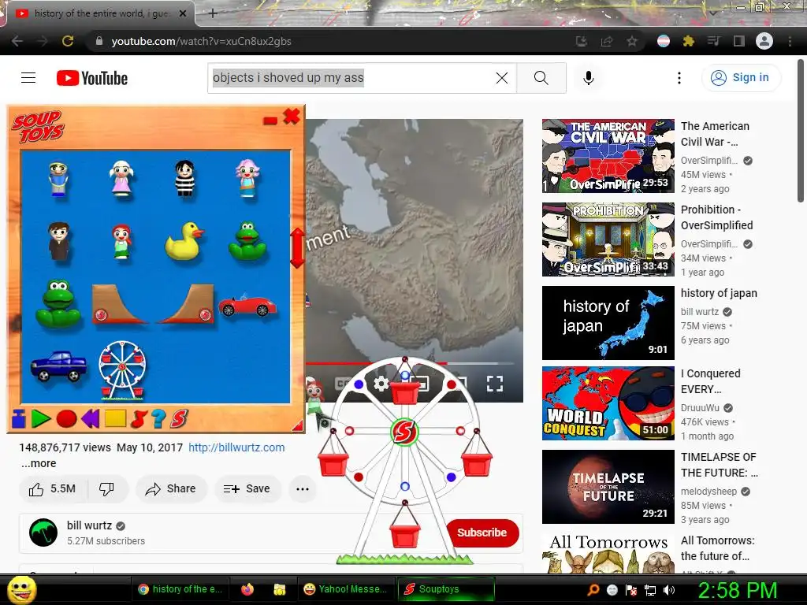
Task: Click the Sign in button
Action: point(741,78)
